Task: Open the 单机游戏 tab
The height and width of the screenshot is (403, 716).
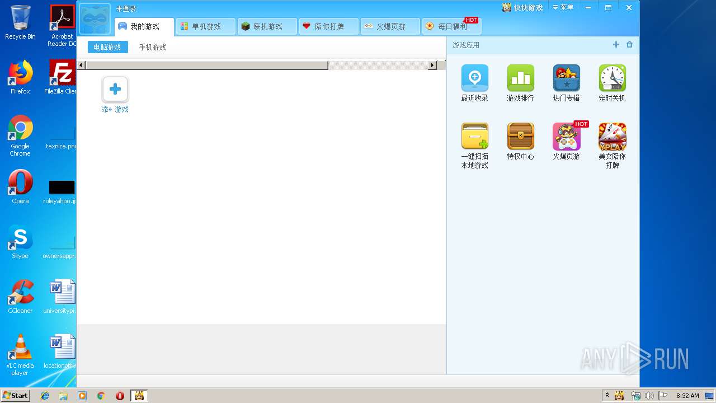Action: (205, 26)
